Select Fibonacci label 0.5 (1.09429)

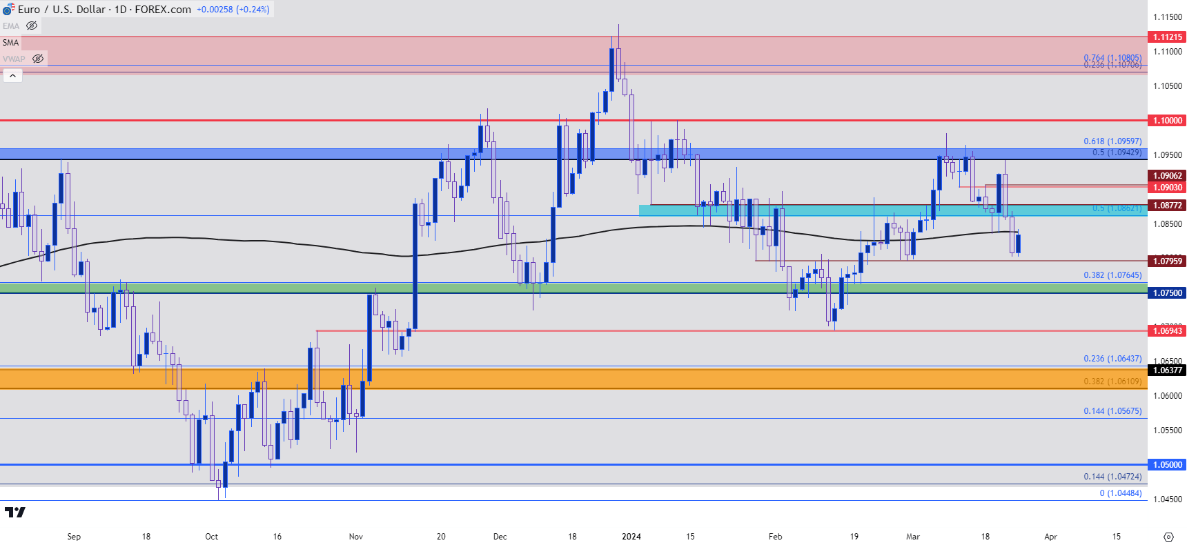point(1117,152)
